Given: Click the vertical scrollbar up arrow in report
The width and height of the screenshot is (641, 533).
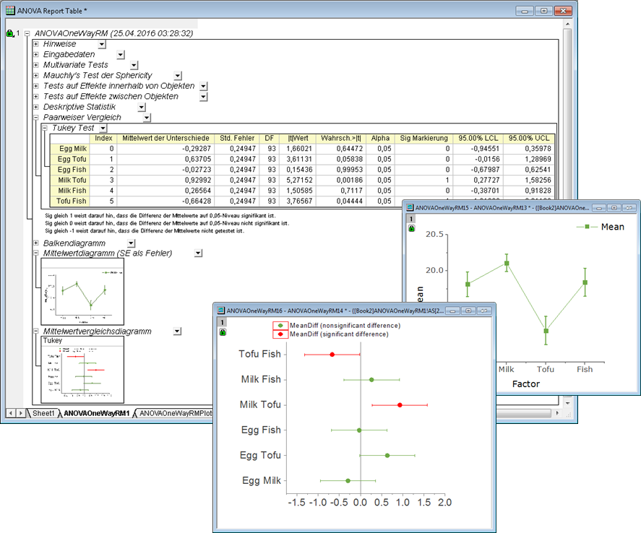Looking at the screenshot, I should [x=567, y=24].
